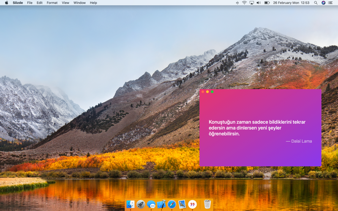The image size is (338, 211).
Task: Open the Sözde quotes app in Dock
Action: point(192,204)
